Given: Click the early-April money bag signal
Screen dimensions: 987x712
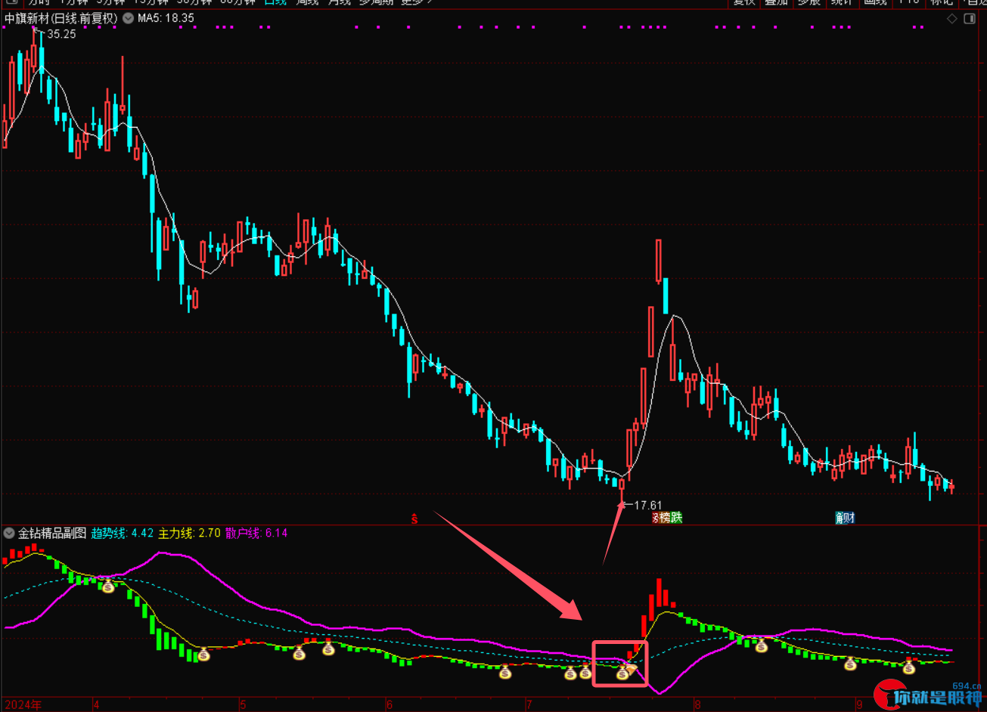Looking at the screenshot, I should 108,586.
